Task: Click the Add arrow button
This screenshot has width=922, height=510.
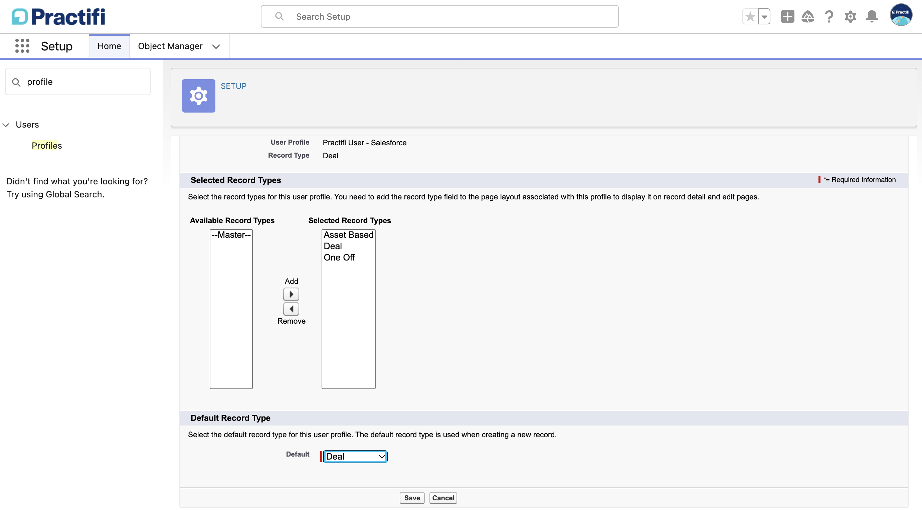Action: (291, 294)
